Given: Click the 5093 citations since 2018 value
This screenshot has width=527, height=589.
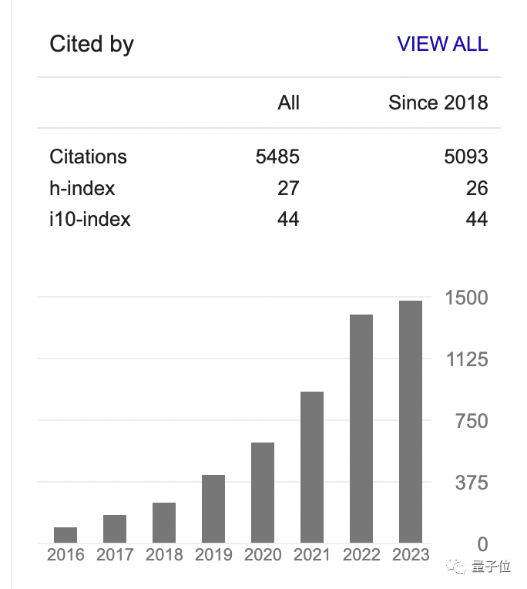Looking at the screenshot, I should point(466,157).
